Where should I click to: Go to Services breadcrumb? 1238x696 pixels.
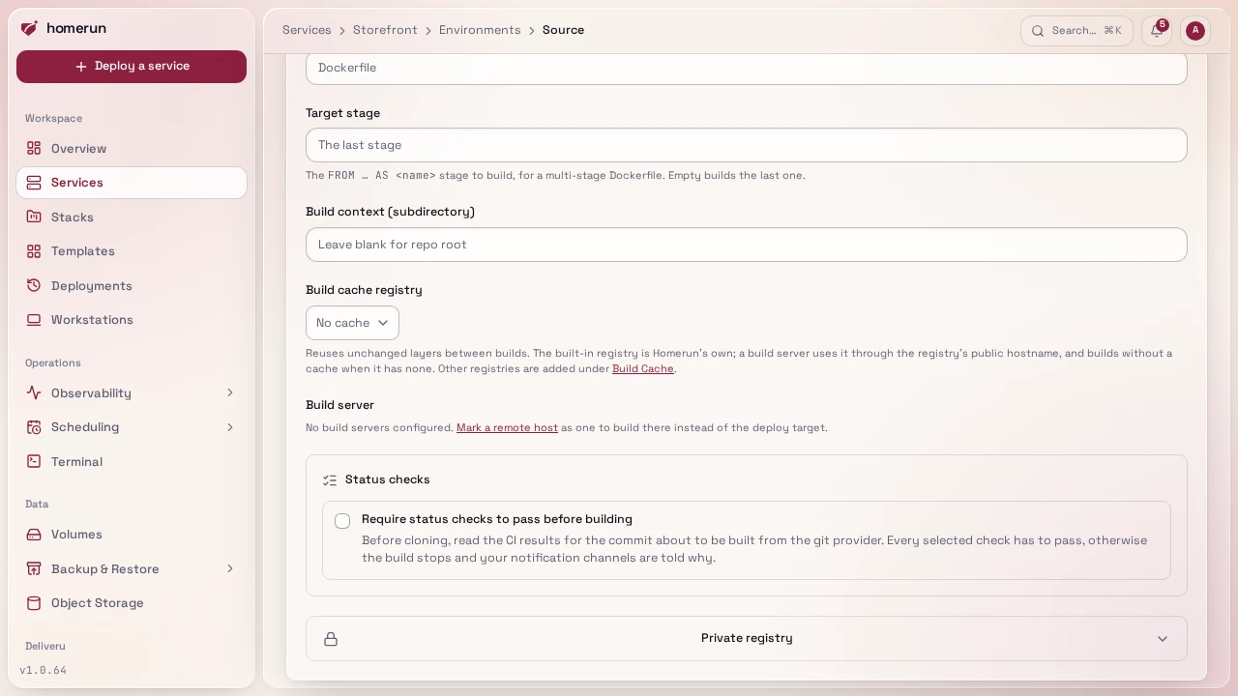click(307, 30)
